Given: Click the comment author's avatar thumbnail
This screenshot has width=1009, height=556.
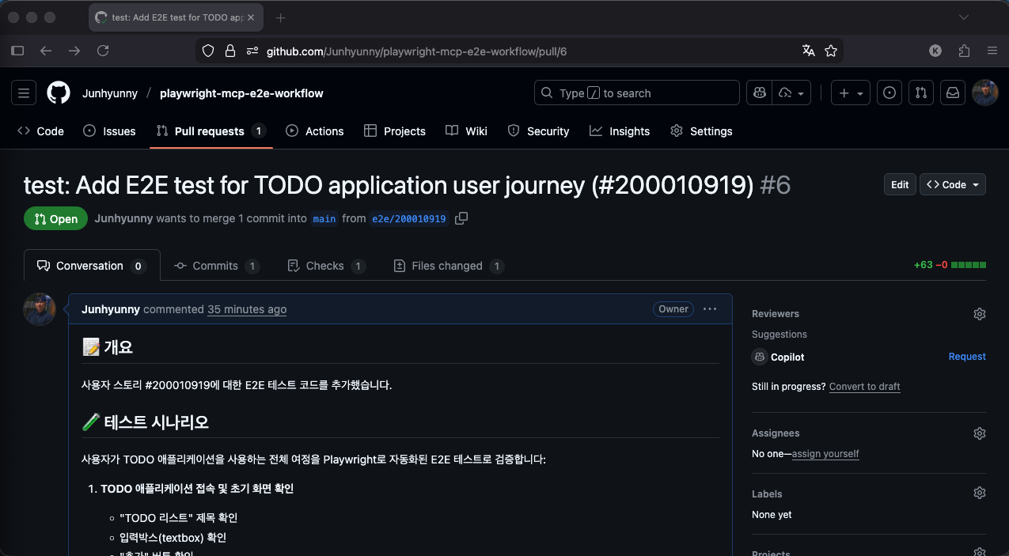Looking at the screenshot, I should click(40, 309).
